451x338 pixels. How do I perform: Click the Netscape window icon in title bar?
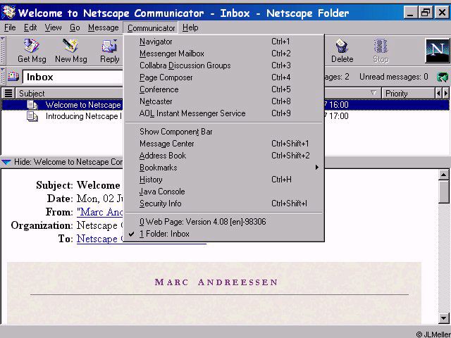pyautogui.click(x=8, y=12)
